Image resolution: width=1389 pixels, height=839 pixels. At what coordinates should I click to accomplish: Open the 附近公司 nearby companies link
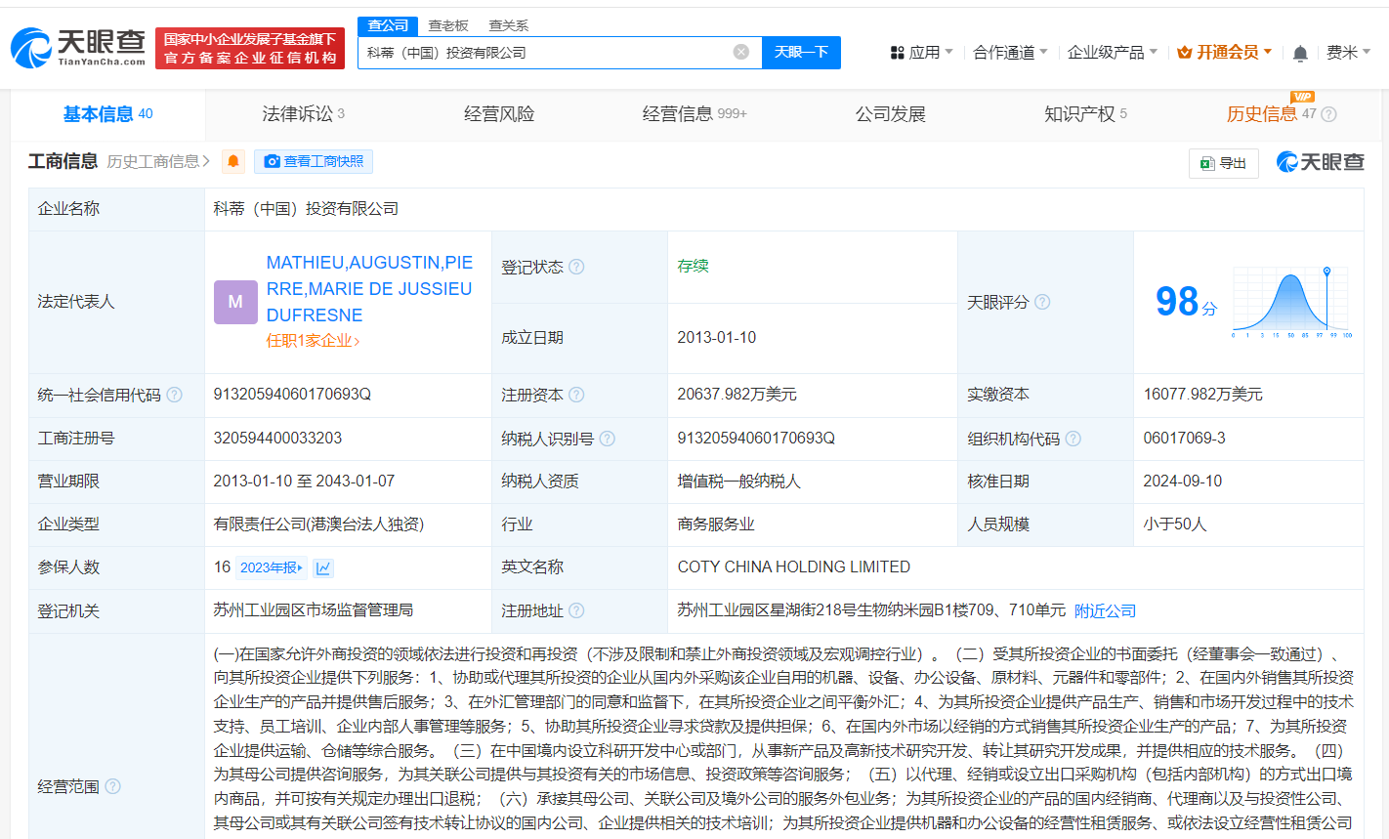pos(1105,609)
